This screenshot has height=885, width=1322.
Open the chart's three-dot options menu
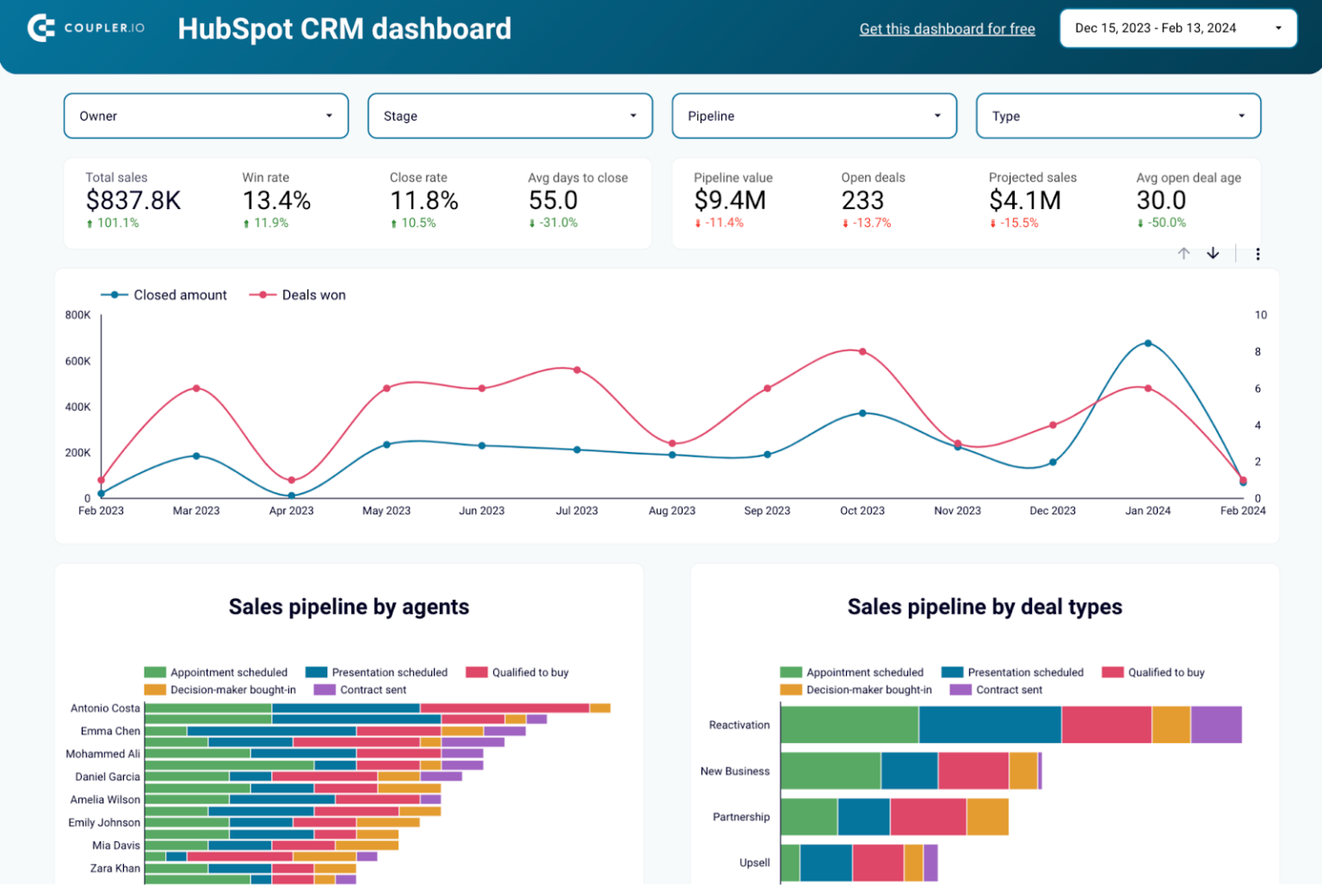1258,254
